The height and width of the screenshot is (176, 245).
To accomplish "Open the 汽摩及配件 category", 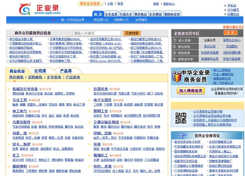I will click(21, 122).
